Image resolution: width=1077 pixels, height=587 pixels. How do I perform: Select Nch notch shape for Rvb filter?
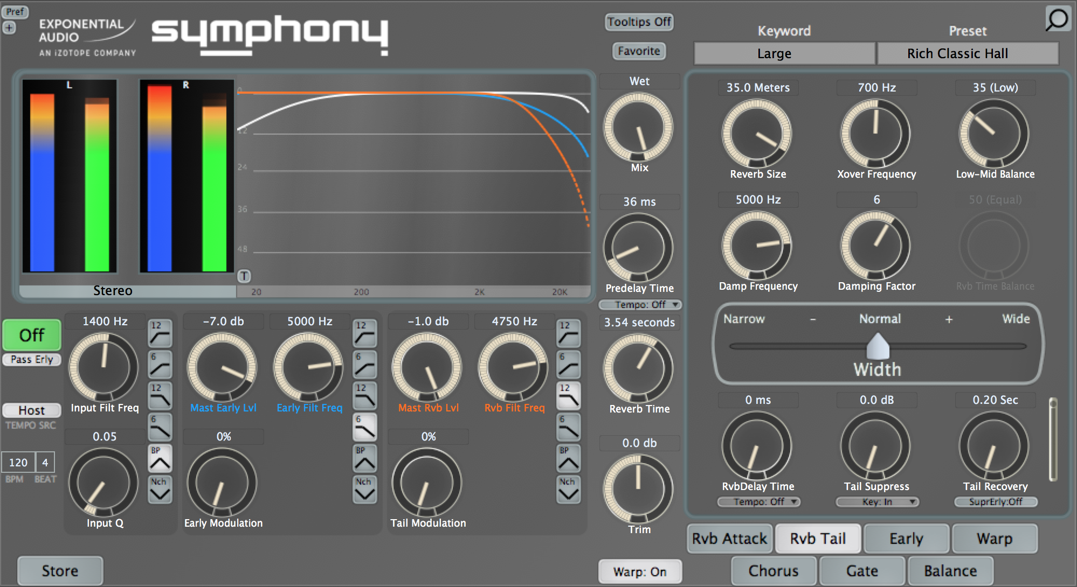pos(569,490)
